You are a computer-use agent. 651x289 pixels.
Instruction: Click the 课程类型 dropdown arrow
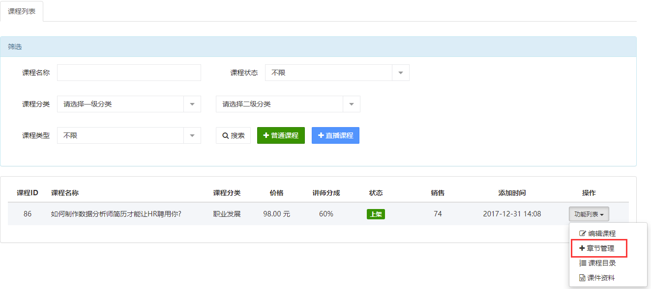[x=192, y=135]
